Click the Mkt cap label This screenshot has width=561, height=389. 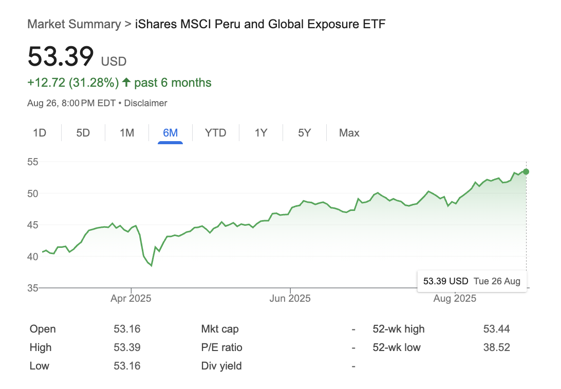pyautogui.click(x=220, y=329)
